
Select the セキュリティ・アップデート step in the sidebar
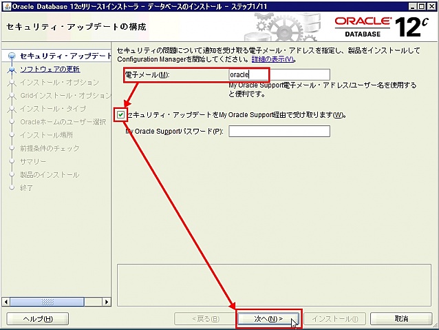(x=66, y=56)
